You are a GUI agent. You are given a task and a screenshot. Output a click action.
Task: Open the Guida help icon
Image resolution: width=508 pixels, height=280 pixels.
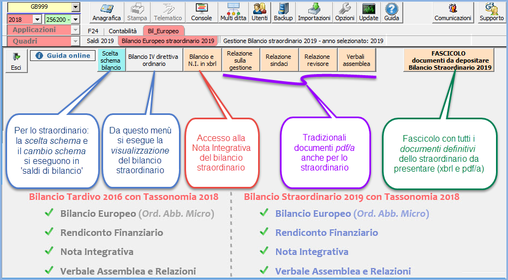(x=392, y=13)
